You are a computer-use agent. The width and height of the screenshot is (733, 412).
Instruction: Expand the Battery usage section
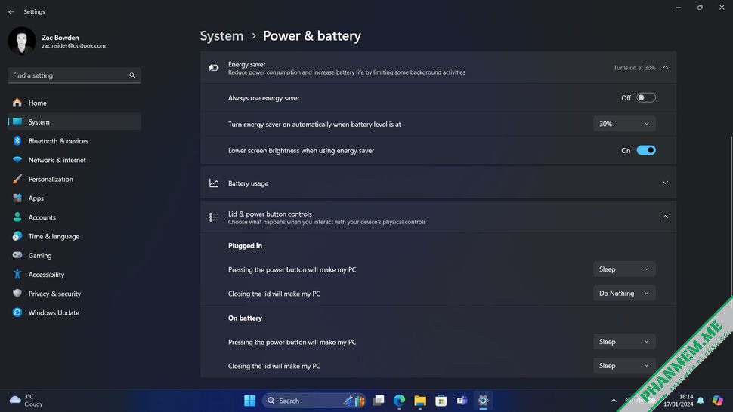(665, 183)
